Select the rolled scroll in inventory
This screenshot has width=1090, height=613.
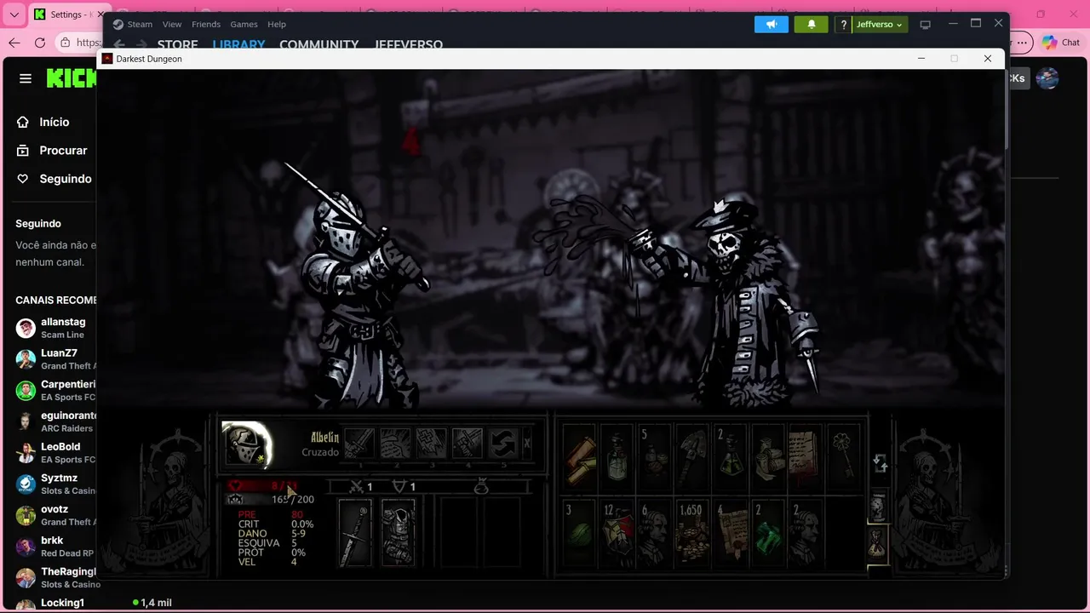[x=580, y=458]
